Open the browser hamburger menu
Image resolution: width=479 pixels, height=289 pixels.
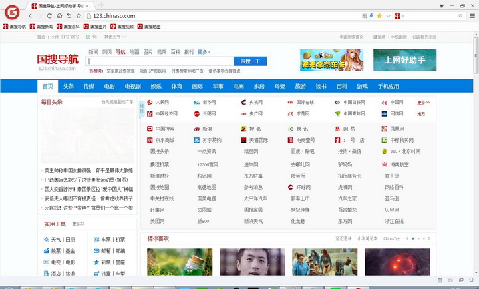click(x=472, y=15)
